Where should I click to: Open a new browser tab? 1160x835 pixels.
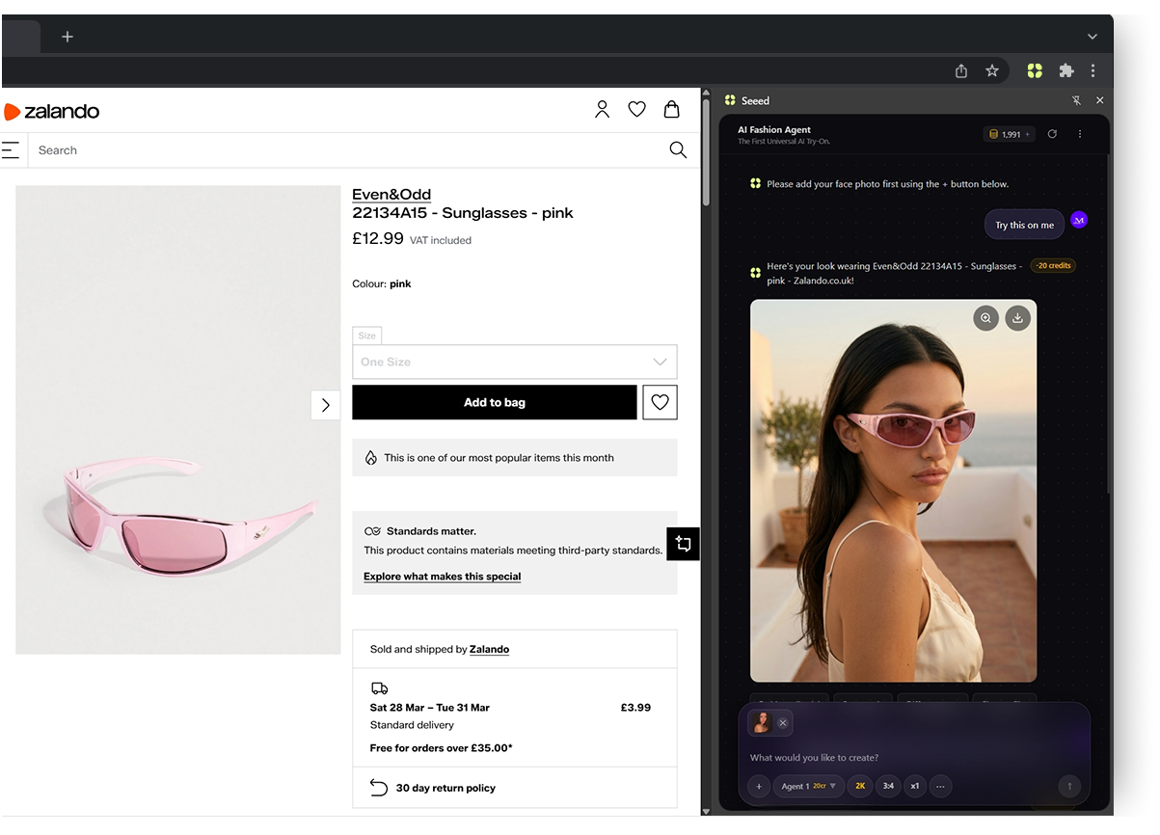pos(67,37)
